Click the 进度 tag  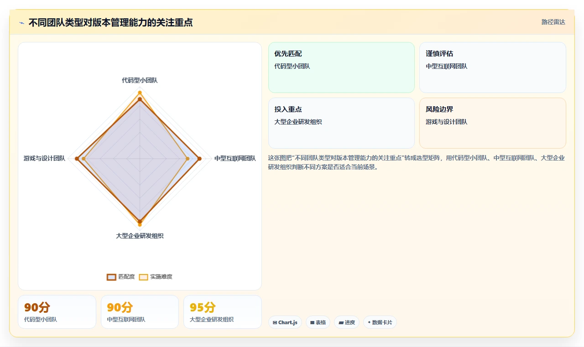click(347, 322)
